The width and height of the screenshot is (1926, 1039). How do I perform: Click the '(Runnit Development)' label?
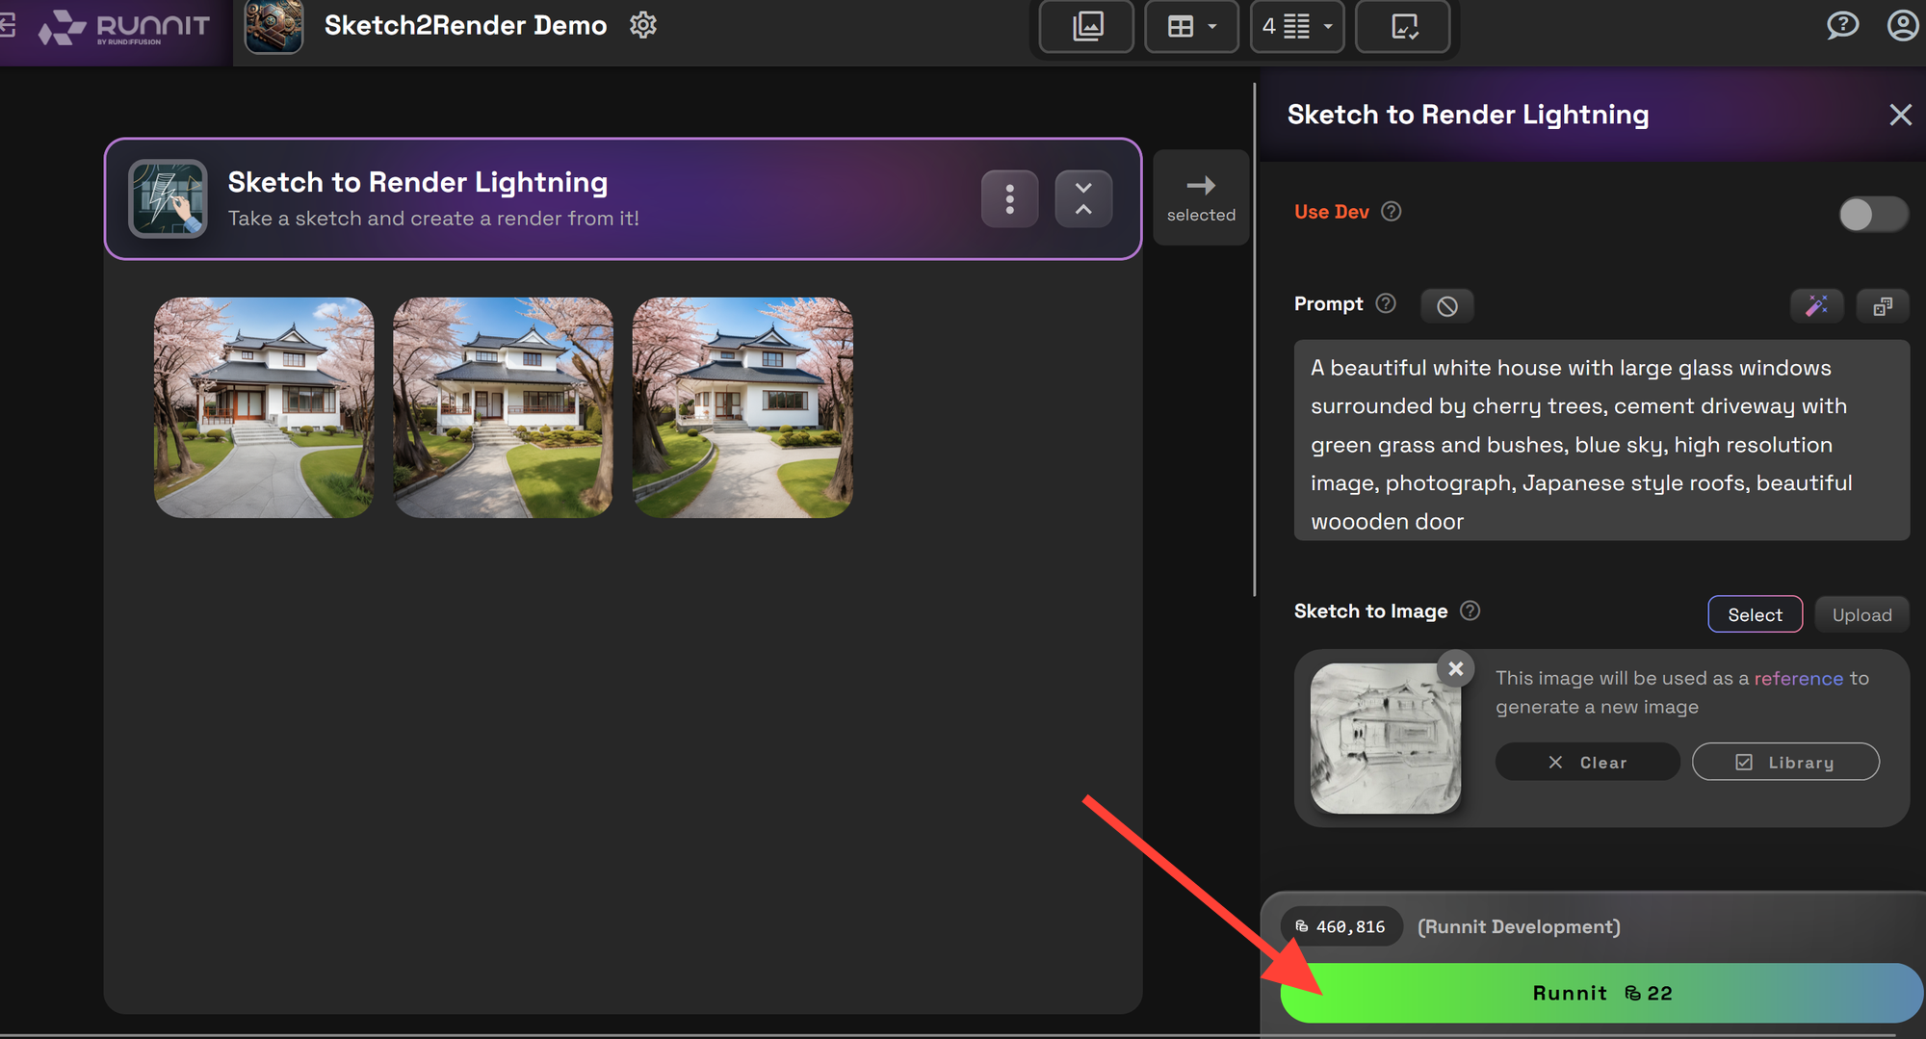(x=1519, y=926)
